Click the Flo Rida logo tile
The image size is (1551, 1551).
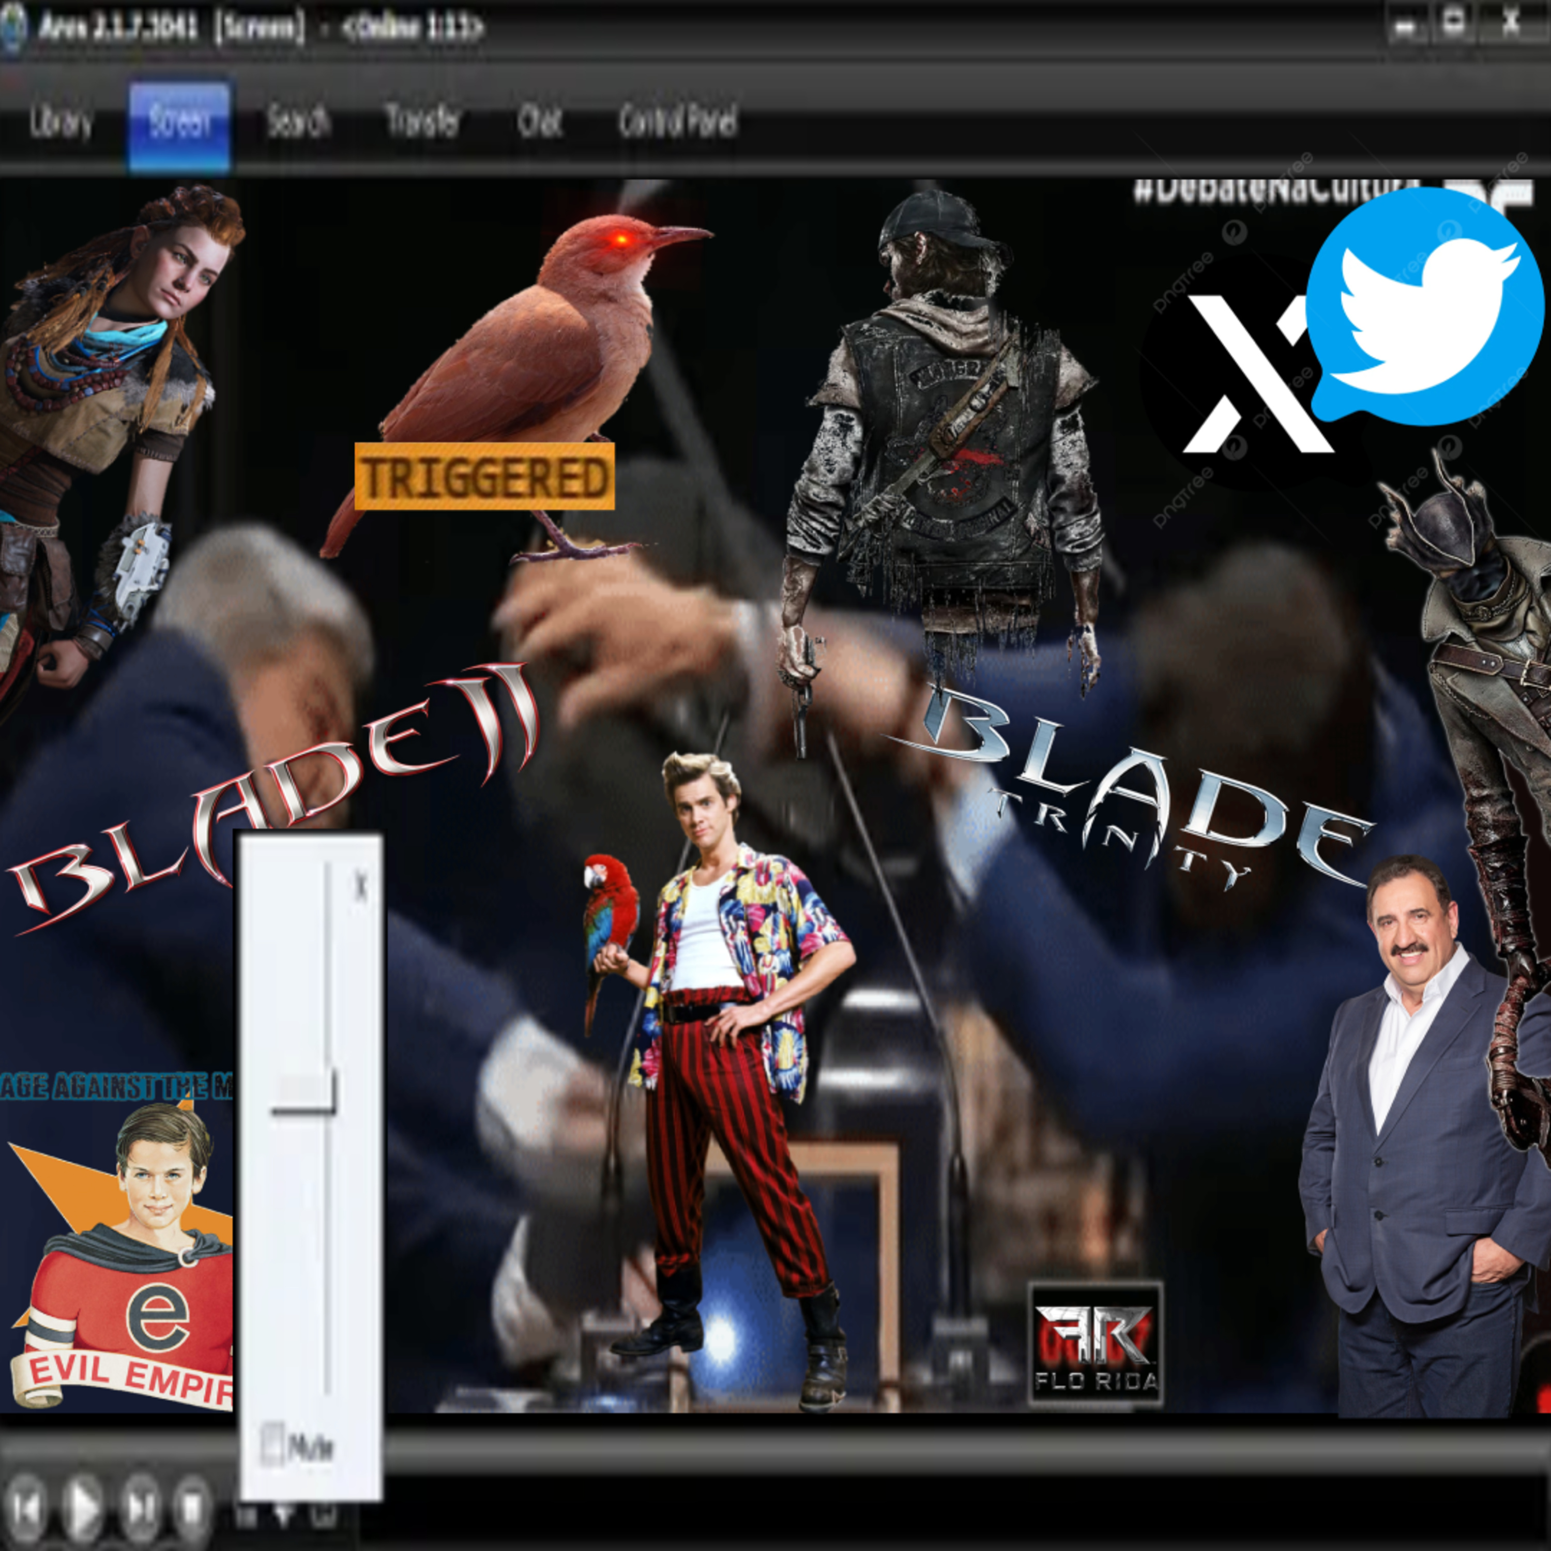(x=1096, y=1342)
